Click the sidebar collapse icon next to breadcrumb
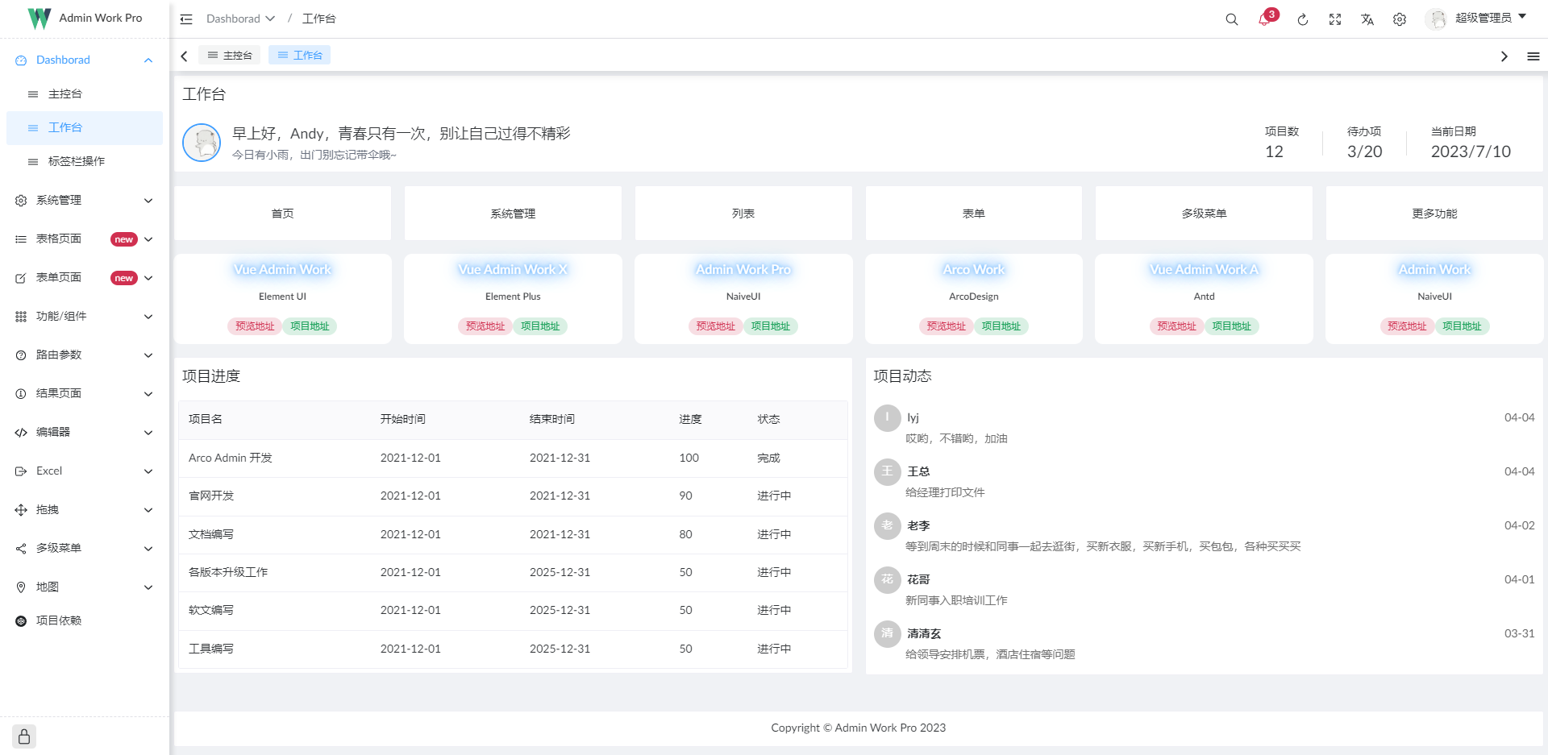The height and width of the screenshot is (755, 1548). 185,19
